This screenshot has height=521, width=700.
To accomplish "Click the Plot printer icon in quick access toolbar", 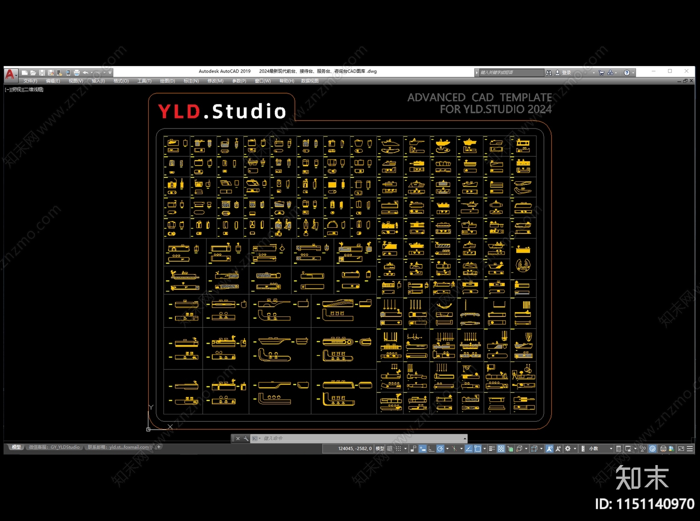I will pyautogui.click(x=77, y=73).
